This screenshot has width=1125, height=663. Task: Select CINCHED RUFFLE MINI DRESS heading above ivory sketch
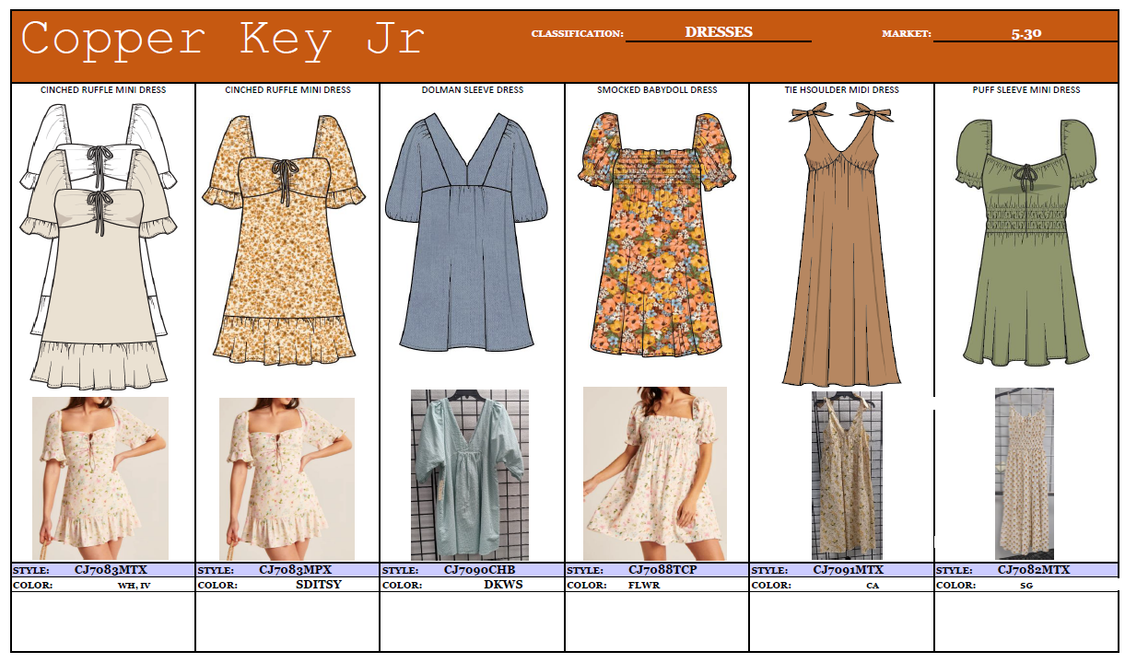(x=103, y=90)
